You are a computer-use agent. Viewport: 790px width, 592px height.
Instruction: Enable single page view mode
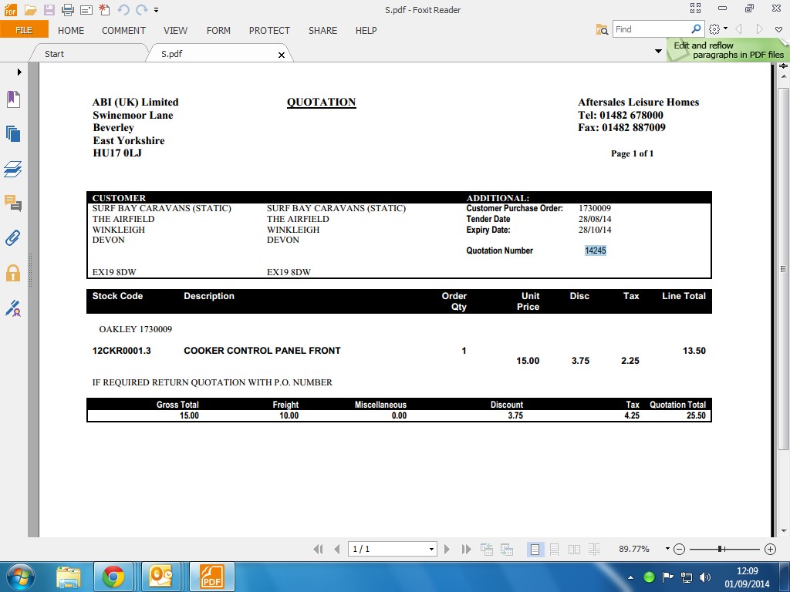tap(535, 550)
